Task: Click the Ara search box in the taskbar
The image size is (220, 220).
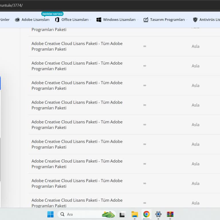Action: (x=87, y=214)
